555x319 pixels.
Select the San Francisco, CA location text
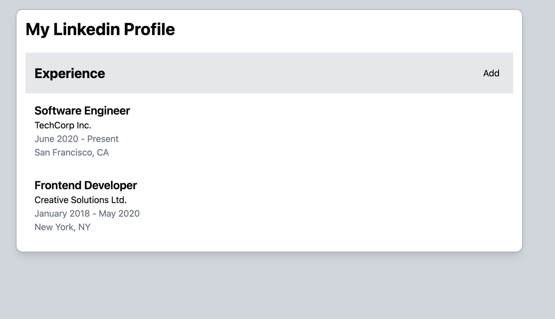71,153
